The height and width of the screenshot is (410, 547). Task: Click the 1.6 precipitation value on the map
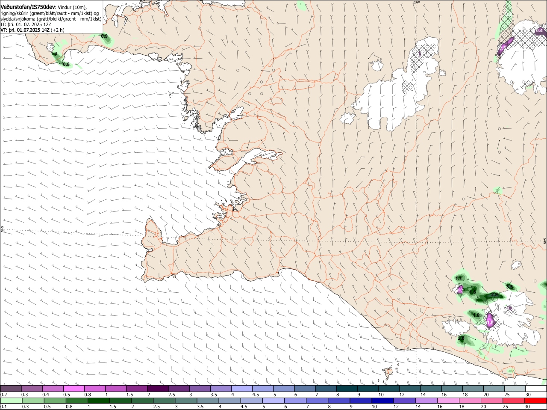point(473,292)
